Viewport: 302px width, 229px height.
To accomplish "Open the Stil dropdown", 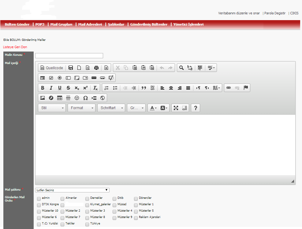I will [52, 108].
